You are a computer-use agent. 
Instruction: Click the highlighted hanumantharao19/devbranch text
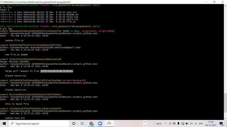(x=57, y=71)
